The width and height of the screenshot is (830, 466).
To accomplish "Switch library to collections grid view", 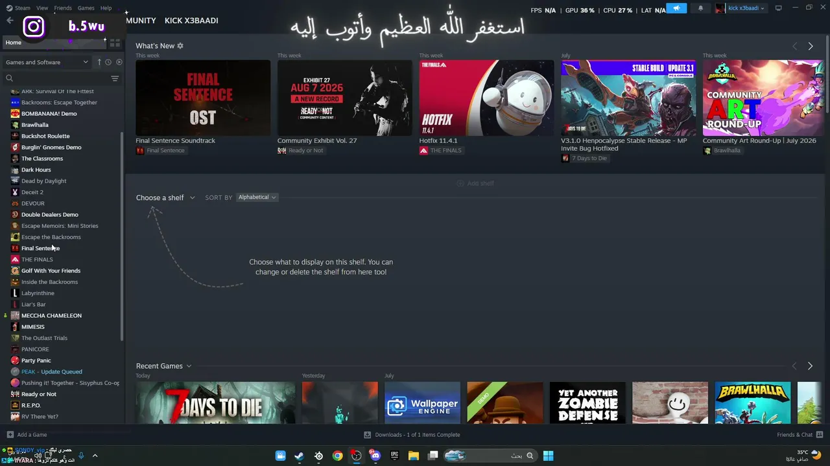I will 115,43.
